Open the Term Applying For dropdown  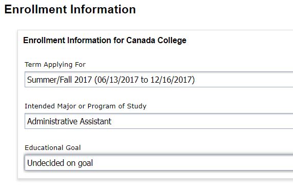[159, 79]
